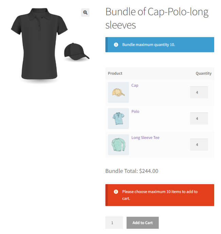Follow the Cap product link
Viewport: 221px width, 234px height.
click(x=135, y=85)
